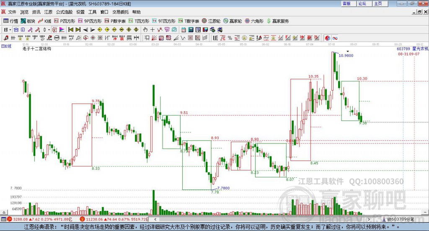Select the red fan lines tool
Screen dimensions: 429x231
point(154,38)
